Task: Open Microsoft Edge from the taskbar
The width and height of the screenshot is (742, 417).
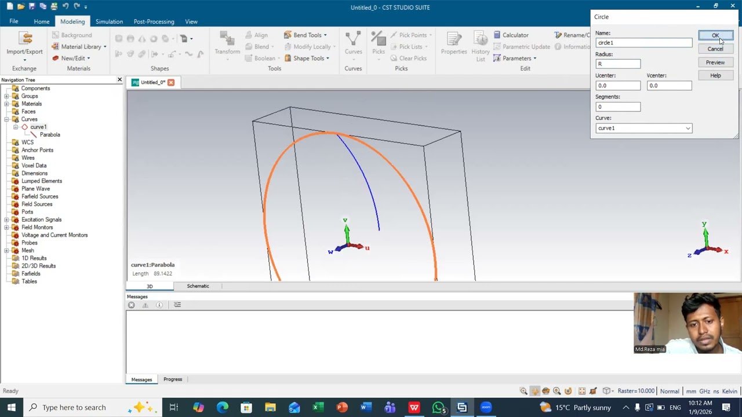Action: (x=223, y=407)
